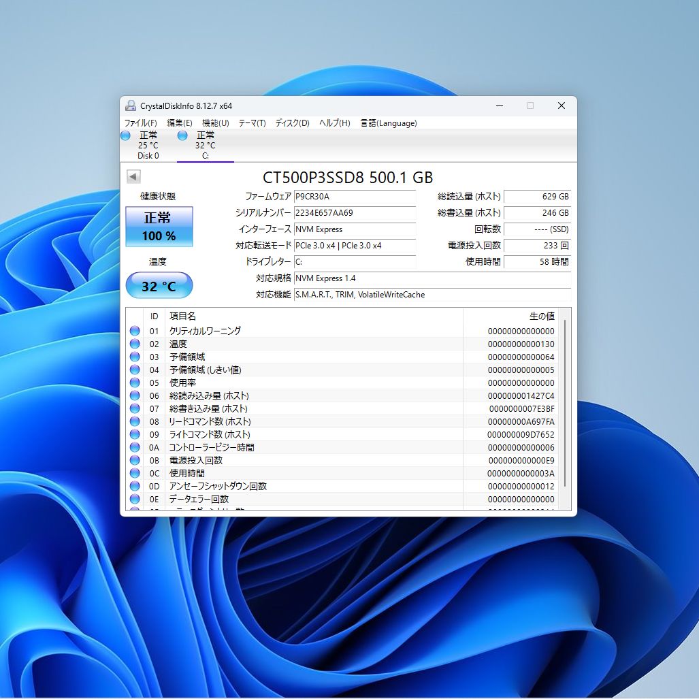
Task: Click the Disk 0 status orb
Action: coord(126,135)
